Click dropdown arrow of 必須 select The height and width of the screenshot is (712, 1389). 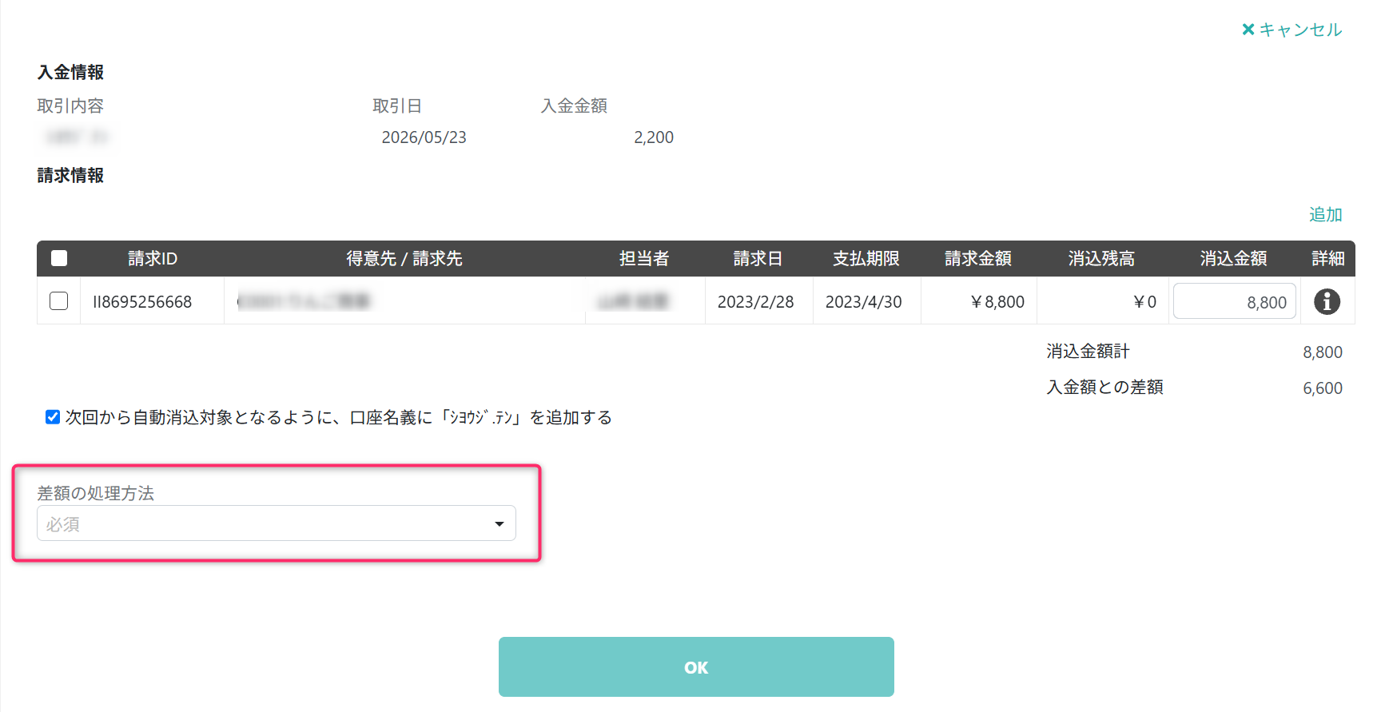(499, 524)
